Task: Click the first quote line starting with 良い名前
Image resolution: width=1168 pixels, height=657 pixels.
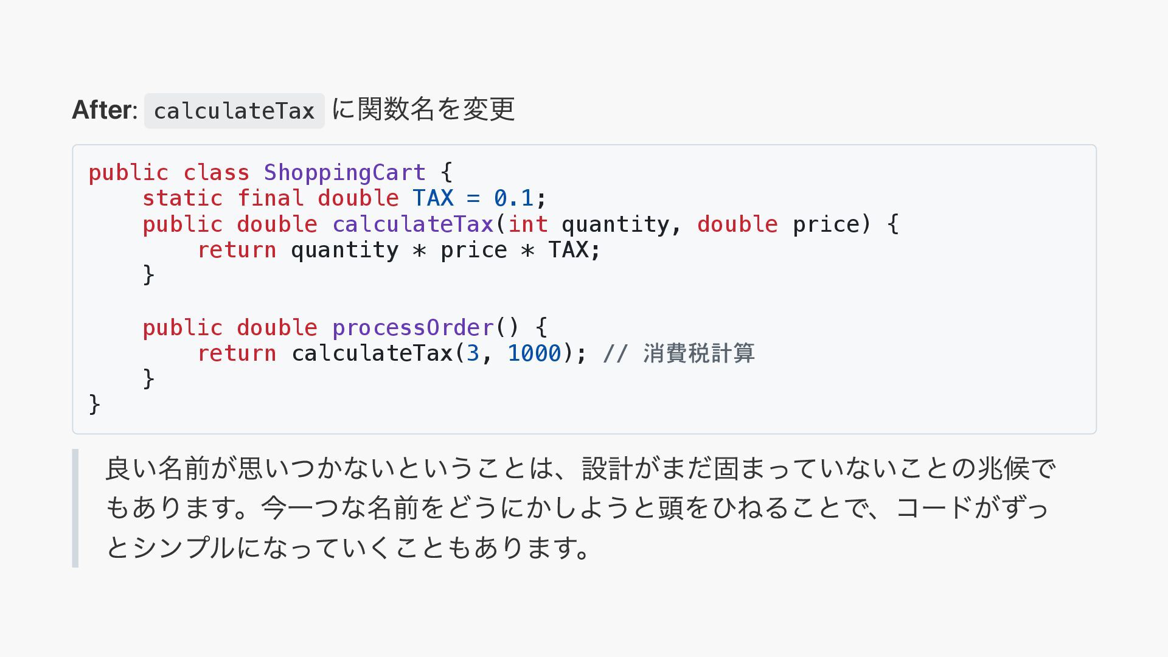Action: point(580,468)
